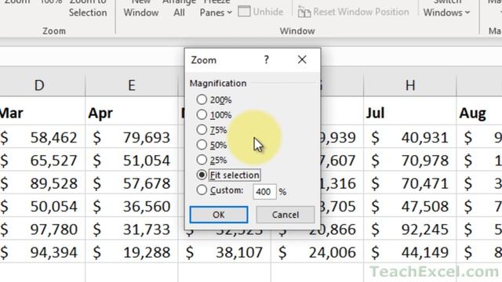Click the cell containing 57,678
Viewport: 502px width, 282px height.
click(132, 183)
